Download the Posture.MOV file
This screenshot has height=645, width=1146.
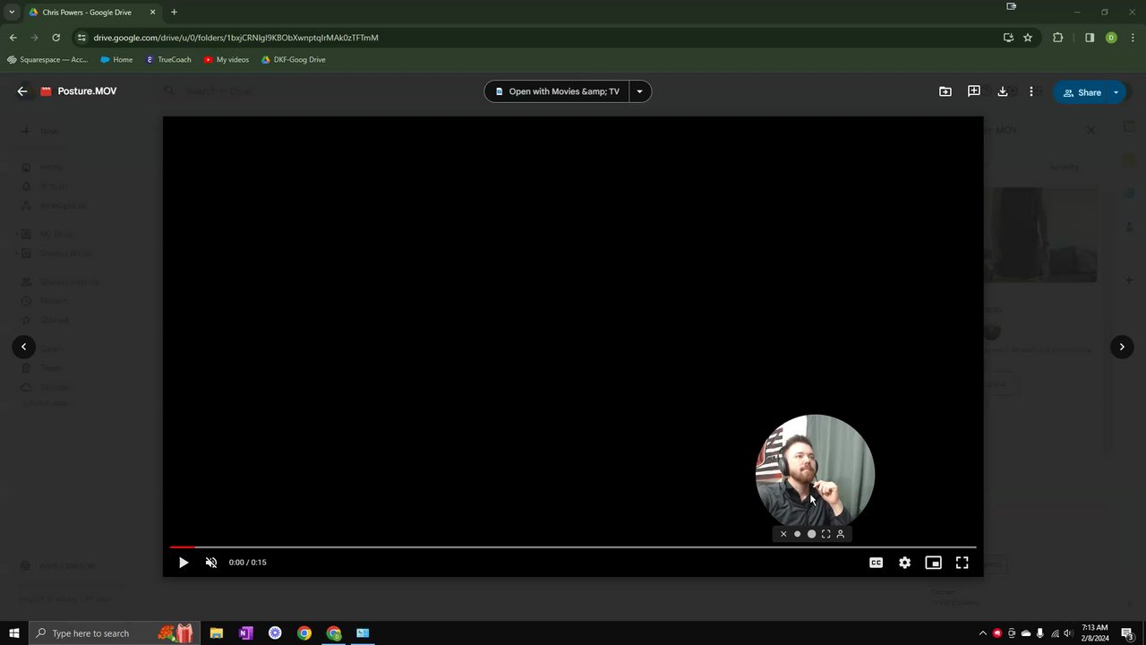1003,91
